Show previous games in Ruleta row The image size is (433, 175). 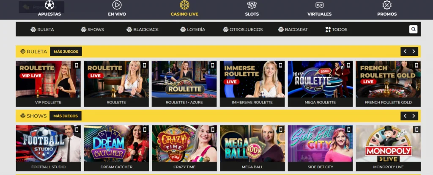405,51
